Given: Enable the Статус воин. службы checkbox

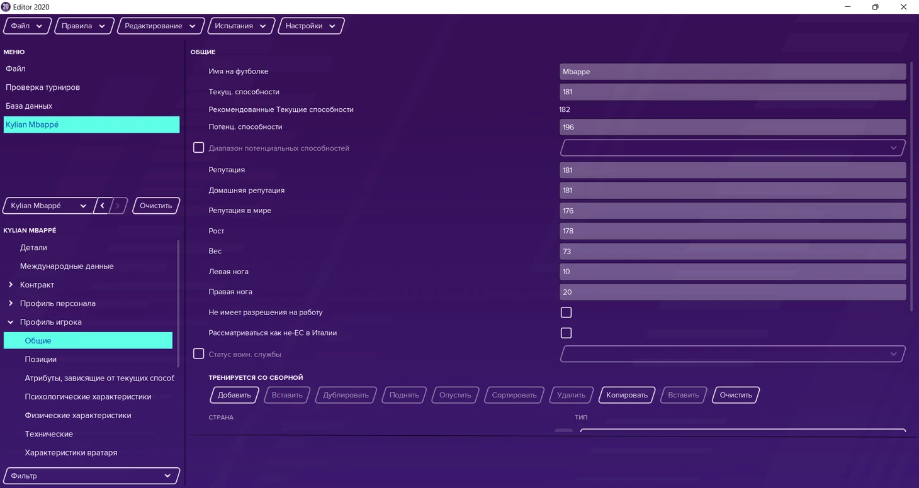Looking at the screenshot, I should pos(198,353).
